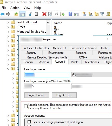This screenshot has height=126, width=112.
Task: Switch to the Profile tab
Action: pos(75,62)
